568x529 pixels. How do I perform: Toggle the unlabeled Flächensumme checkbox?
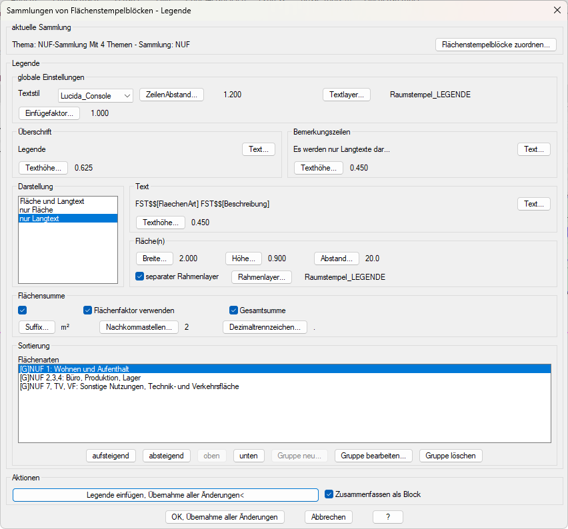click(x=23, y=310)
